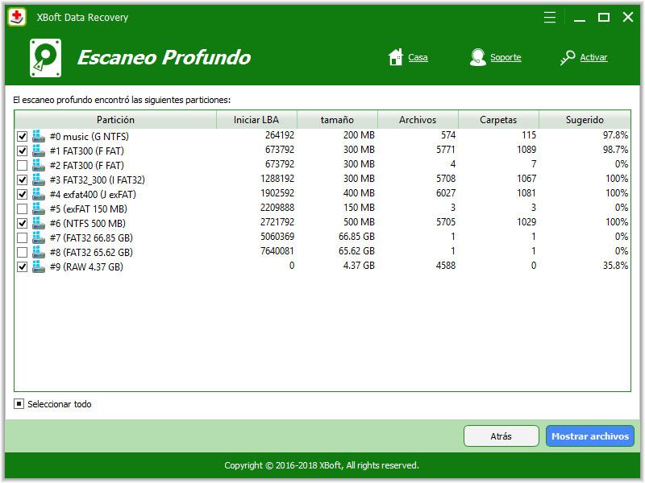Open the Casa home link

[418, 57]
